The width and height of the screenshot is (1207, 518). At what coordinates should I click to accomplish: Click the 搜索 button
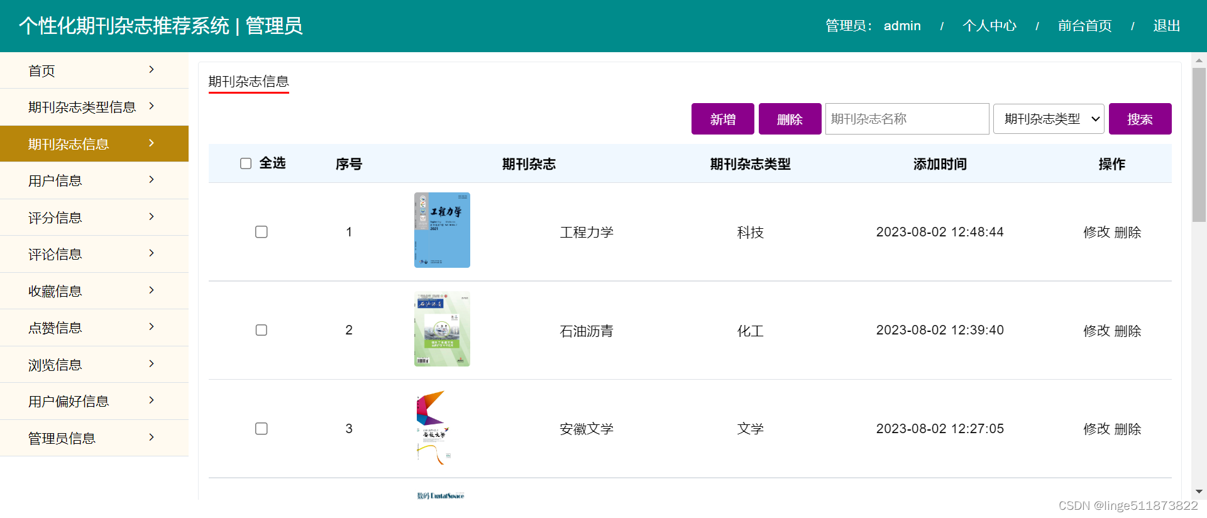click(x=1140, y=119)
